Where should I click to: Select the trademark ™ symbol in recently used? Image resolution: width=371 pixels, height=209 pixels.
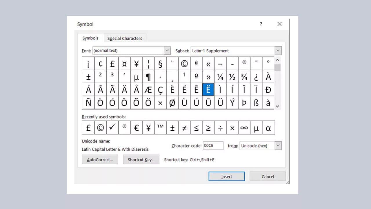(x=160, y=128)
